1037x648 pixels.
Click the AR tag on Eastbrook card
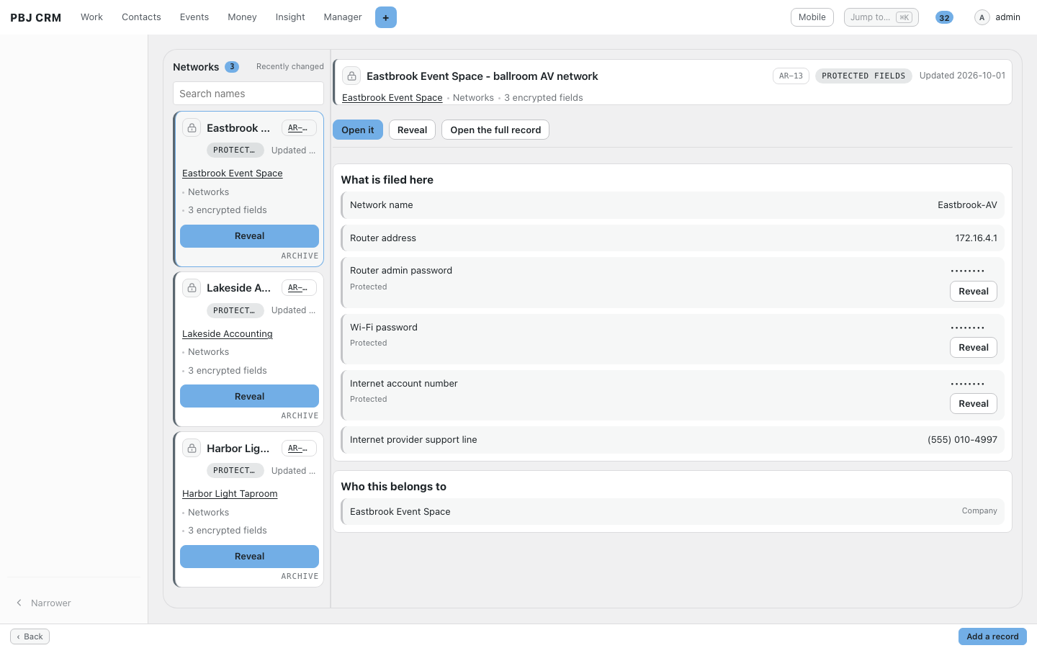(x=299, y=128)
